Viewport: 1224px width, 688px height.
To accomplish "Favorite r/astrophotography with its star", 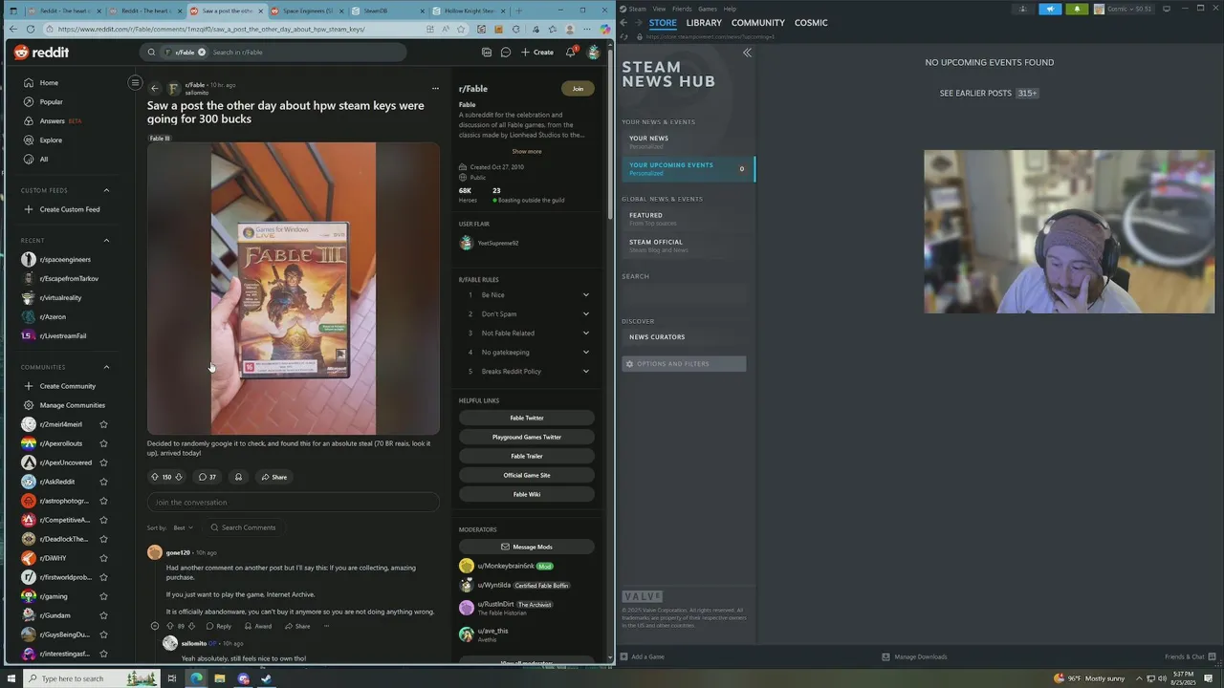I will [103, 501].
